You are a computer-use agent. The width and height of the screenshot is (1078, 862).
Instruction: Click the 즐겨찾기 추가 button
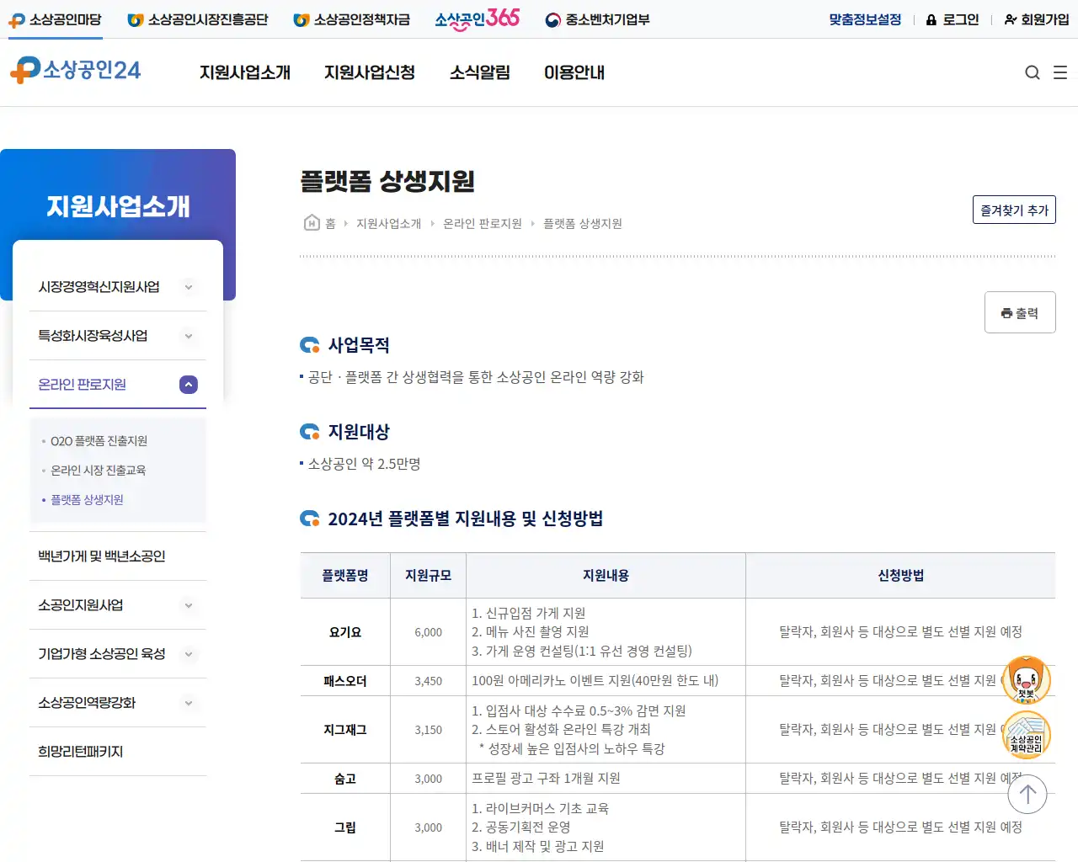[x=1014, y=210]
